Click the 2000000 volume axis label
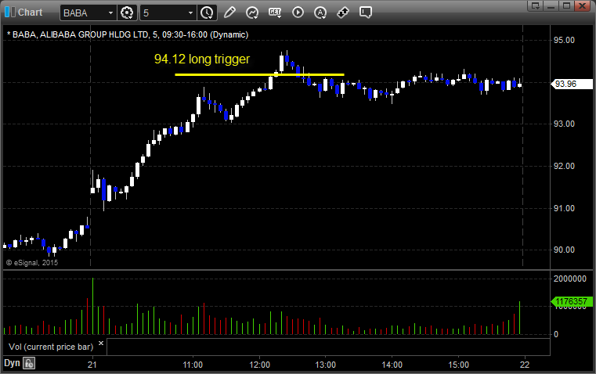 (x=570, y=279)
